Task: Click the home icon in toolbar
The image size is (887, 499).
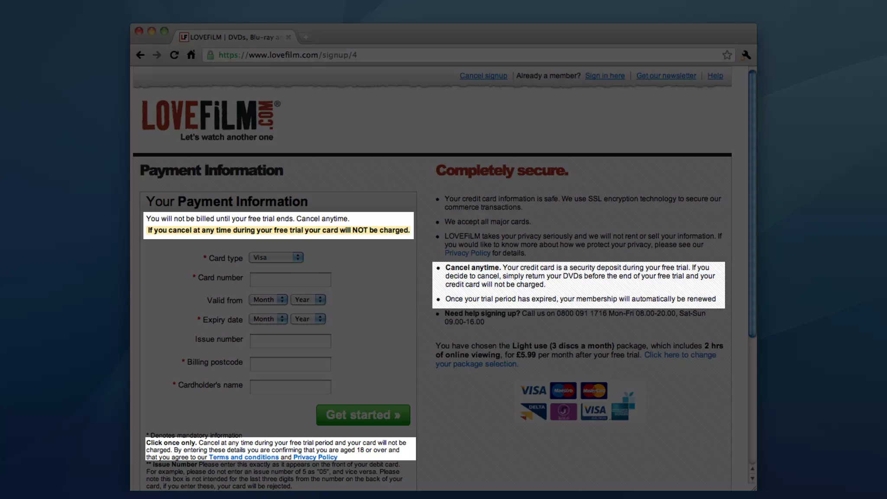Action: tap(191, 55)
